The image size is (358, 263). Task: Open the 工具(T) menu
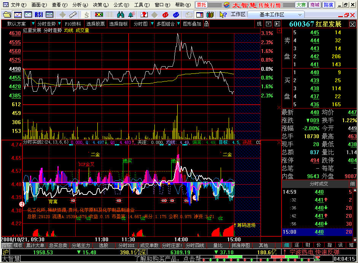(x=142, y=5)
